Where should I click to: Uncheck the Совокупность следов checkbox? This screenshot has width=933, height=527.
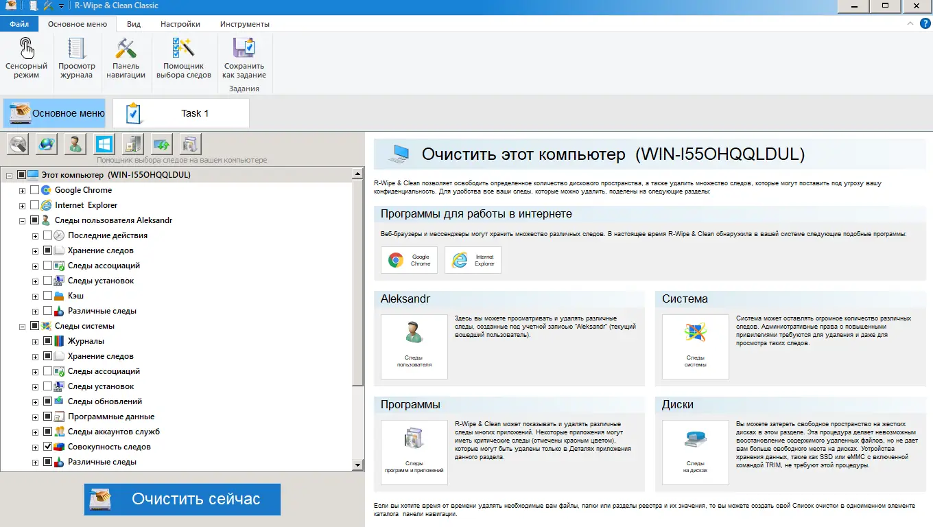coord(47,446)
